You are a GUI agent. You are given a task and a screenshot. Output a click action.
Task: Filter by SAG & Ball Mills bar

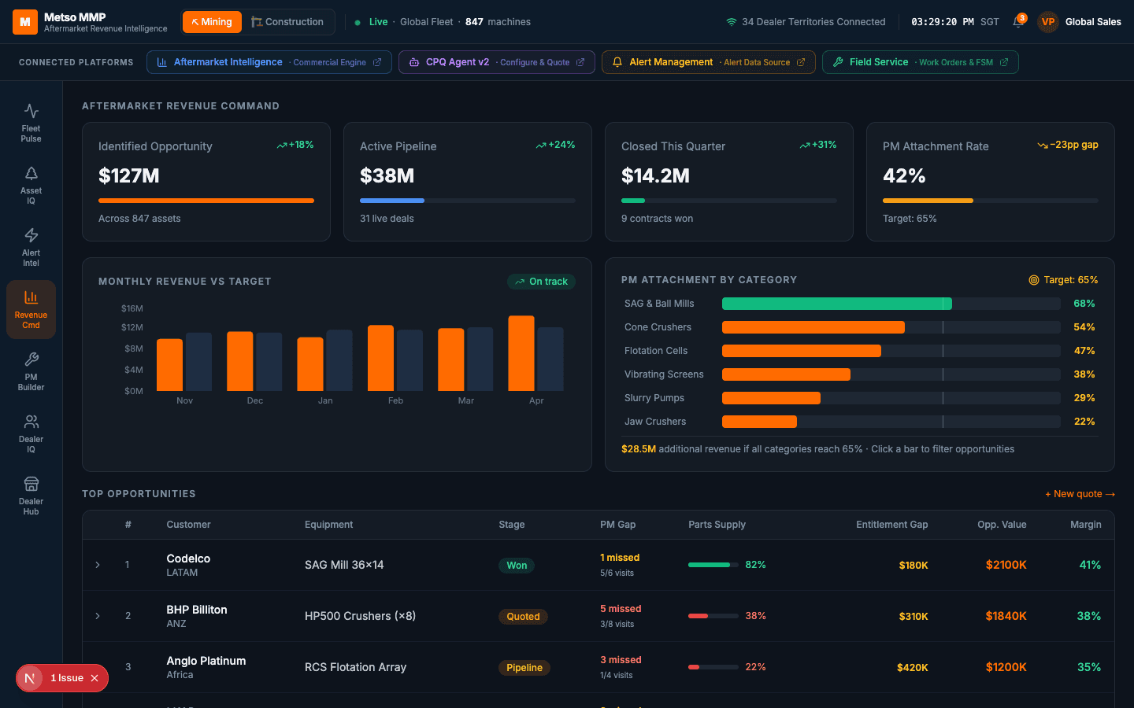(836, 304)
